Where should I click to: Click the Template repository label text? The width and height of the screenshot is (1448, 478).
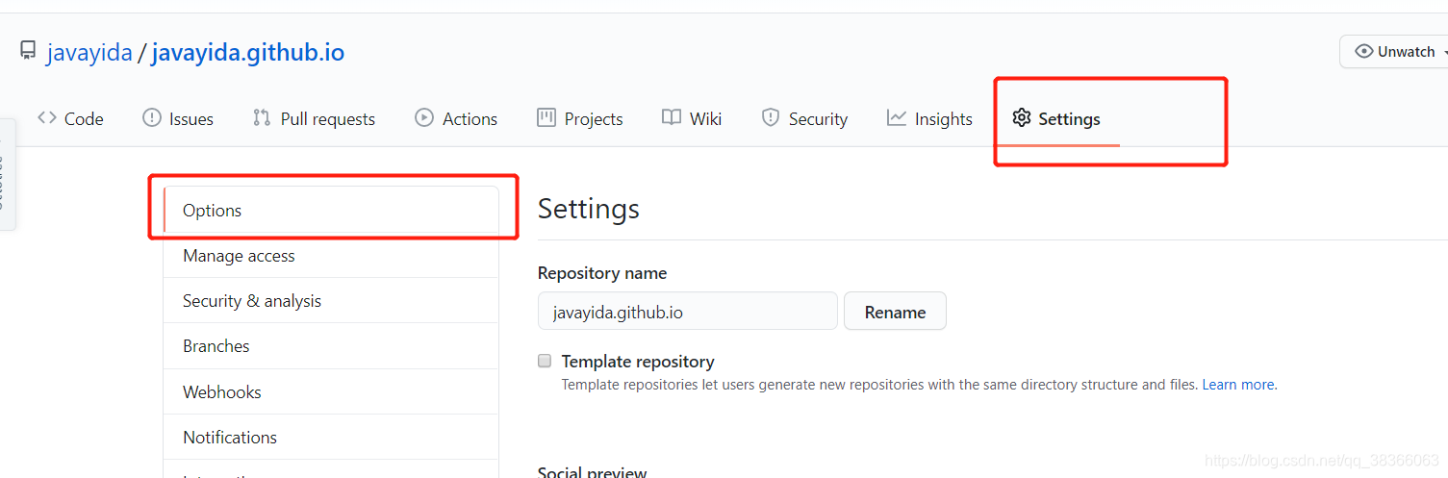pos(638,362)
